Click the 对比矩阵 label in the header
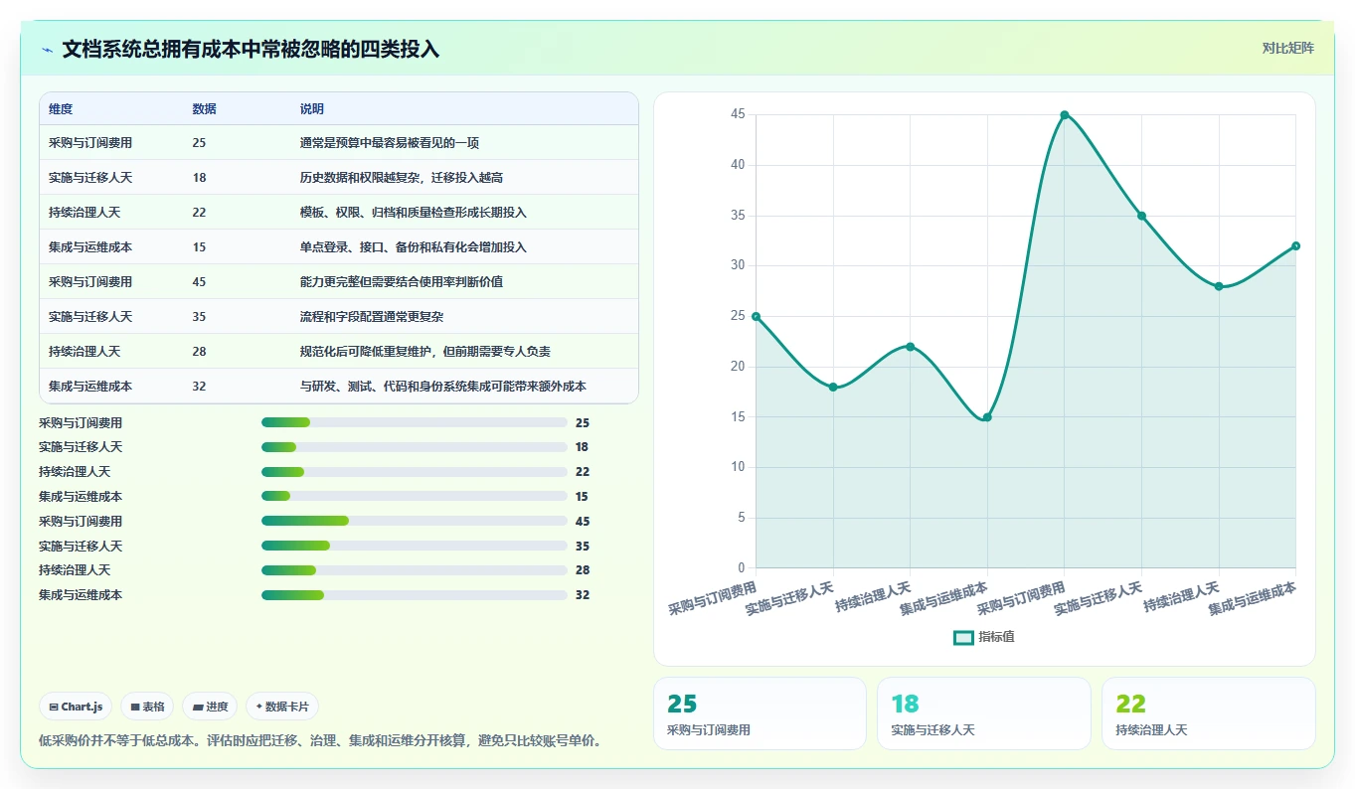 tap(1287, 48)
